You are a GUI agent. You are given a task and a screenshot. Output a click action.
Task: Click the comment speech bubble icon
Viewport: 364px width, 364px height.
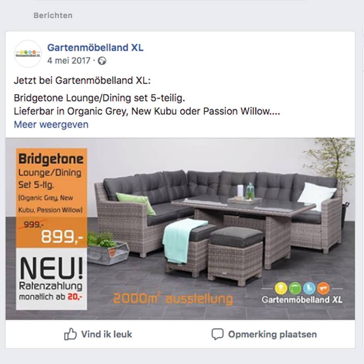218,334
